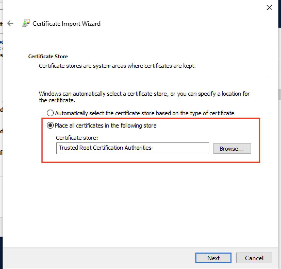The width and height of the screenshot is (281, 269).
Task: Click the Certificate Store heading
Action: pyautogui.click(x=48, y=57)
